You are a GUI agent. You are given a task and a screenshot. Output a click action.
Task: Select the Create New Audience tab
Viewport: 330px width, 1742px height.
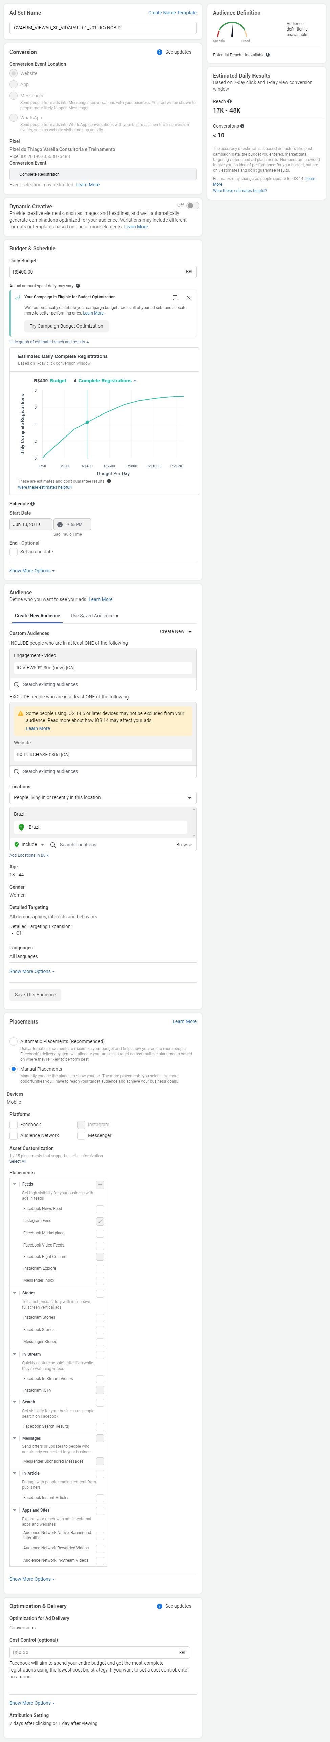coord(37,616)
